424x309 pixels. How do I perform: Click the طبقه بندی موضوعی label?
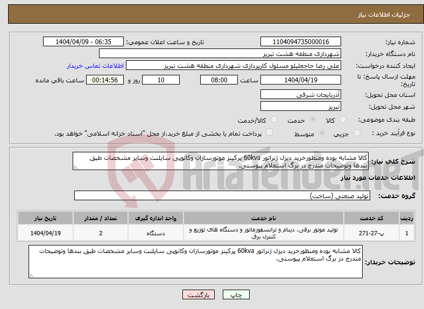click(x=387, y=120)
